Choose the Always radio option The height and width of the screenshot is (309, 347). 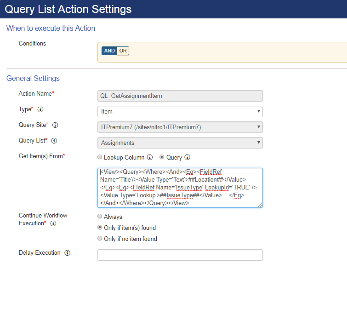(100, 216)
